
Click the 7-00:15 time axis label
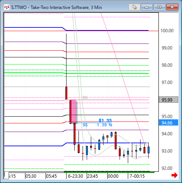[137, 176]
